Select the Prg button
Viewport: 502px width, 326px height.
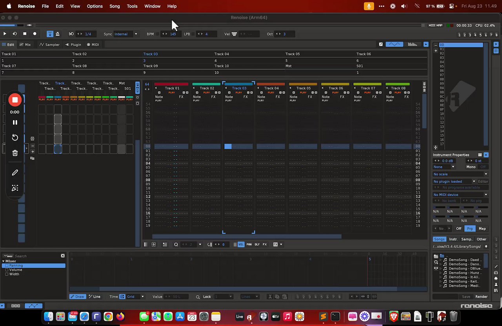[470, 229]
